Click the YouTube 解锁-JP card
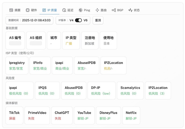Screen dimensions: 185x129 (84, 115)
